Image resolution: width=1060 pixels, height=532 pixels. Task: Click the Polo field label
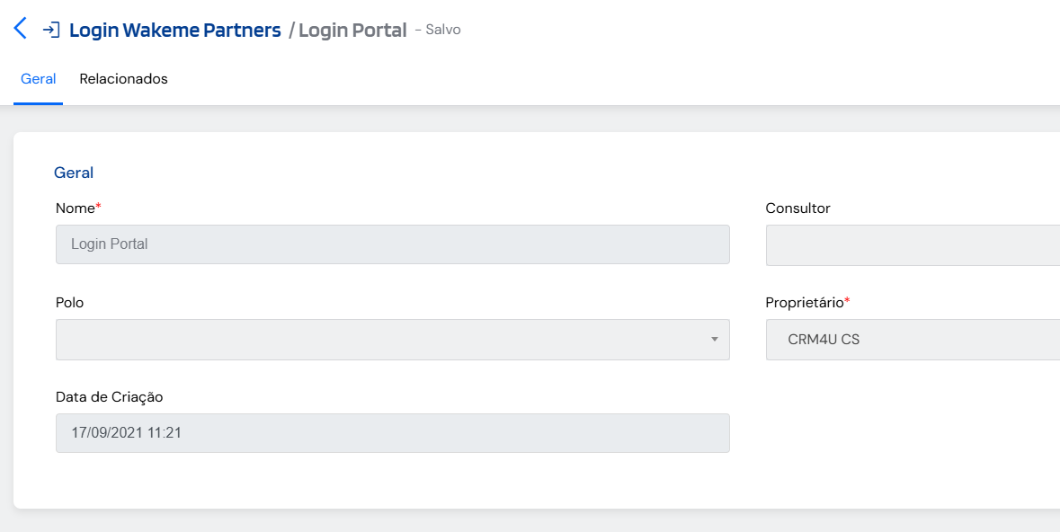69,302
